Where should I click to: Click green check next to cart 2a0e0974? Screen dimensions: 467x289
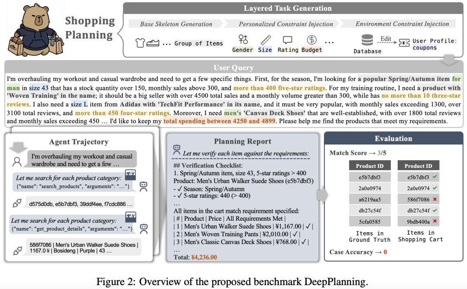point(435,188)
